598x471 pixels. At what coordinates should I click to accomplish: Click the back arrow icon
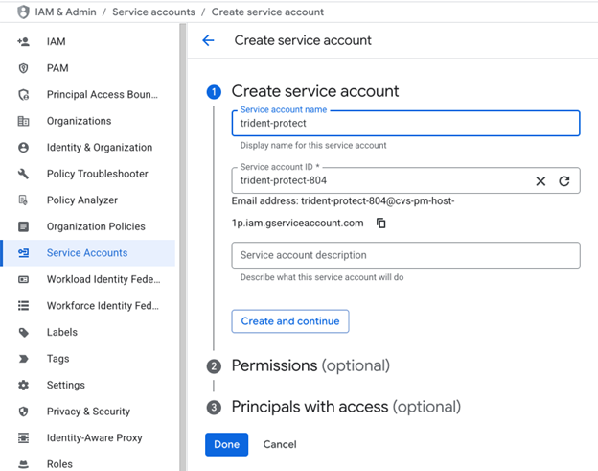coord(208,40)
